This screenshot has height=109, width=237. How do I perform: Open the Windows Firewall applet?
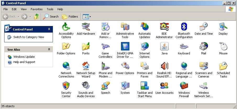click(184, 86)
